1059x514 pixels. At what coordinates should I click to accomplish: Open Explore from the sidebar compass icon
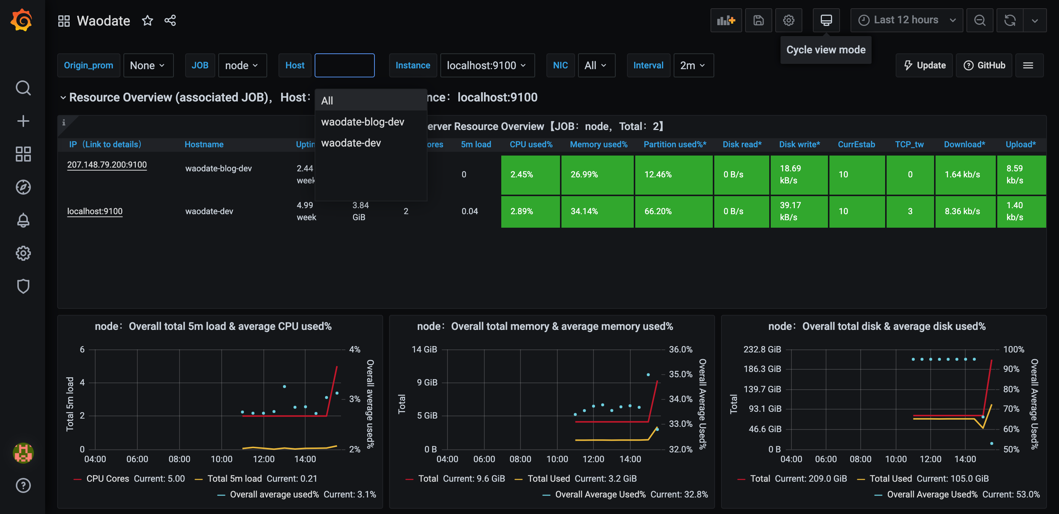[x=23, y=187]
